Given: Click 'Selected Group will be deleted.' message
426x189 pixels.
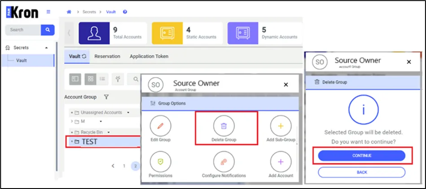Looking at the screenshot, I should [363, 133].
